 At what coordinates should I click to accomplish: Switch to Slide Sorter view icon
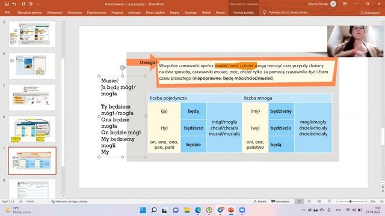click(x=309, y=202)
